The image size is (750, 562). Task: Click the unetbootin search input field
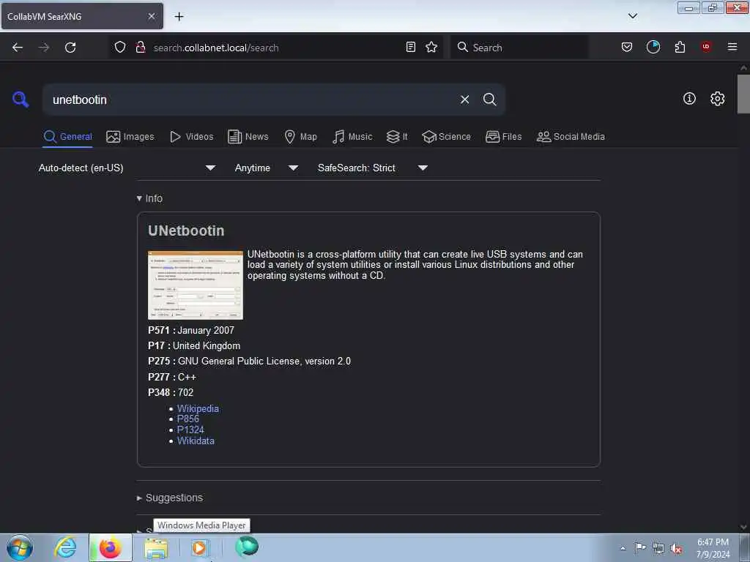point(251,100)
